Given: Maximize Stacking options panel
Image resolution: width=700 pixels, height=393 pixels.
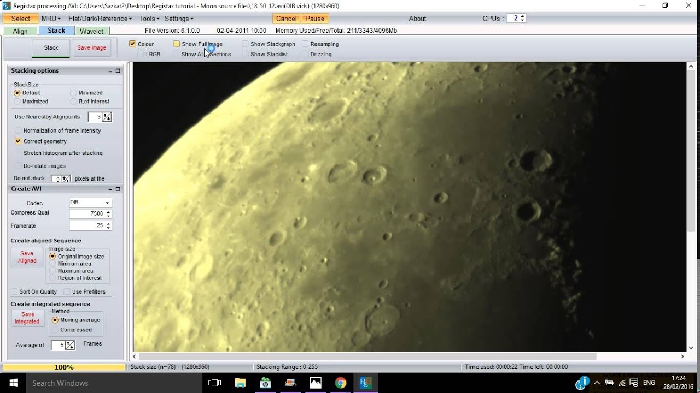Looking at the screenshot, I should click(118, 71).
